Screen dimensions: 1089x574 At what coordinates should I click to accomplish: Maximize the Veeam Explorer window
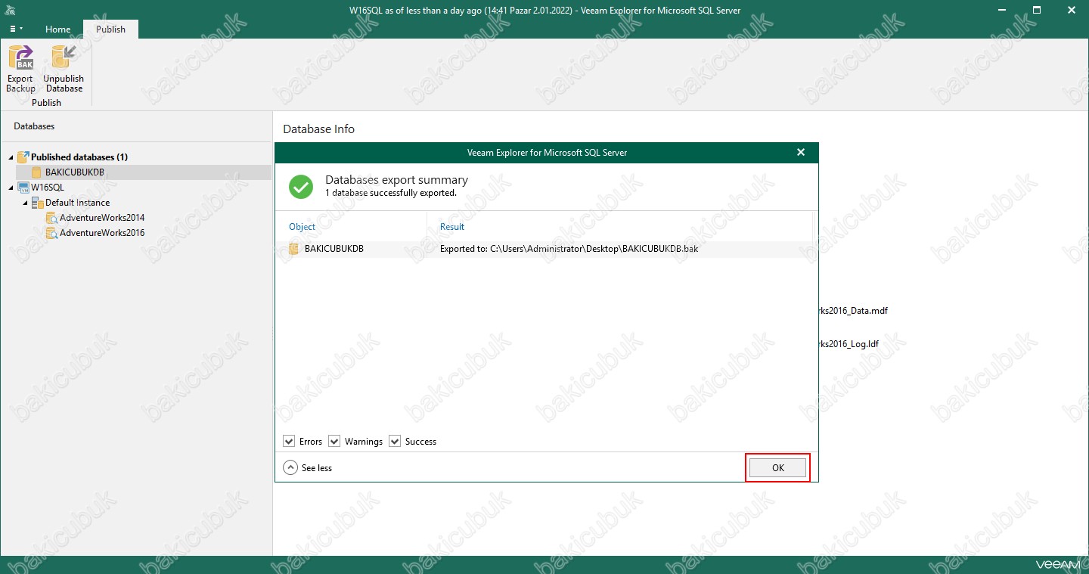pyautogui.click(x=1037, y=10)
